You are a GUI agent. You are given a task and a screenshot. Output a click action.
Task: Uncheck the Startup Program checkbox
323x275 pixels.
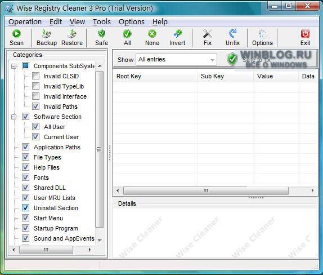(25, 228)
